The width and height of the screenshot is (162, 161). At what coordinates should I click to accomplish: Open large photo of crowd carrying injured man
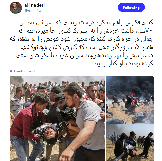[x=57, y=119]
